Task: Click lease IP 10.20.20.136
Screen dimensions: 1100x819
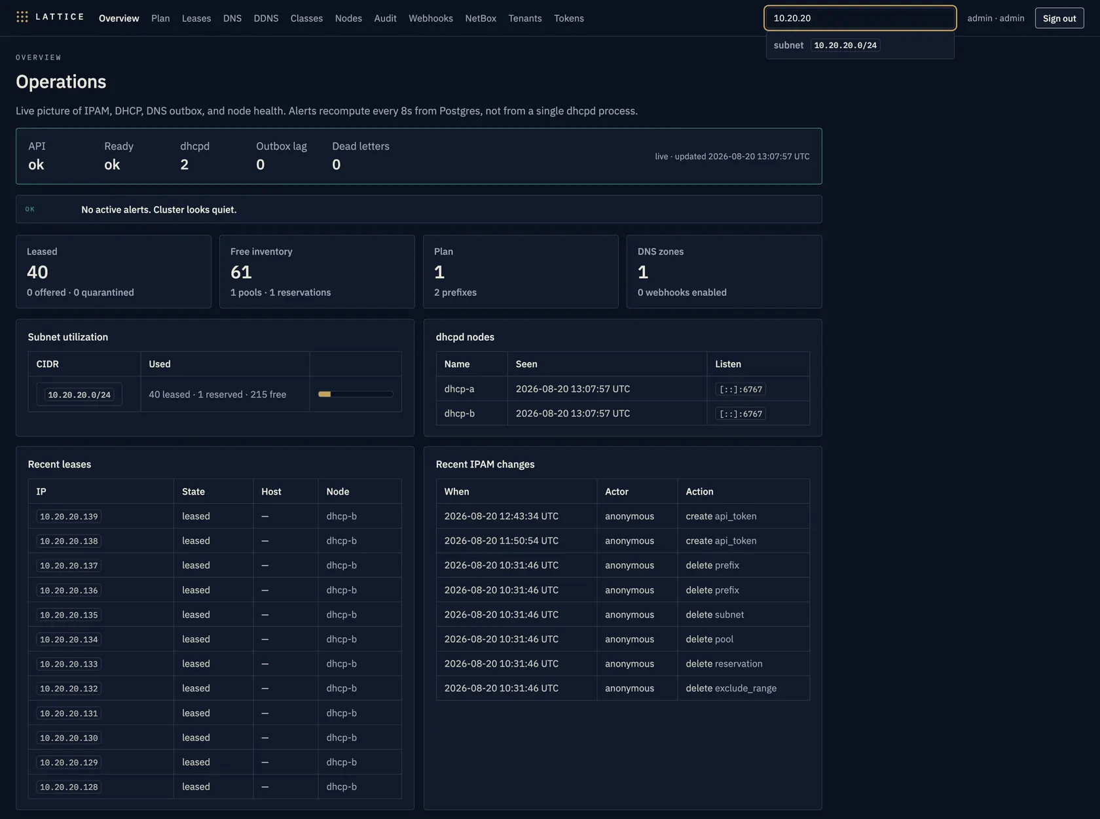Action: coord(69,591)
